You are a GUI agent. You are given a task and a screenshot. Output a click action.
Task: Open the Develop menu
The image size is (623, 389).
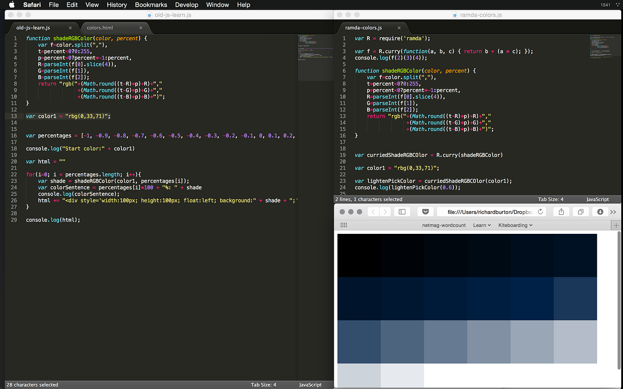(x=186, y=5)
